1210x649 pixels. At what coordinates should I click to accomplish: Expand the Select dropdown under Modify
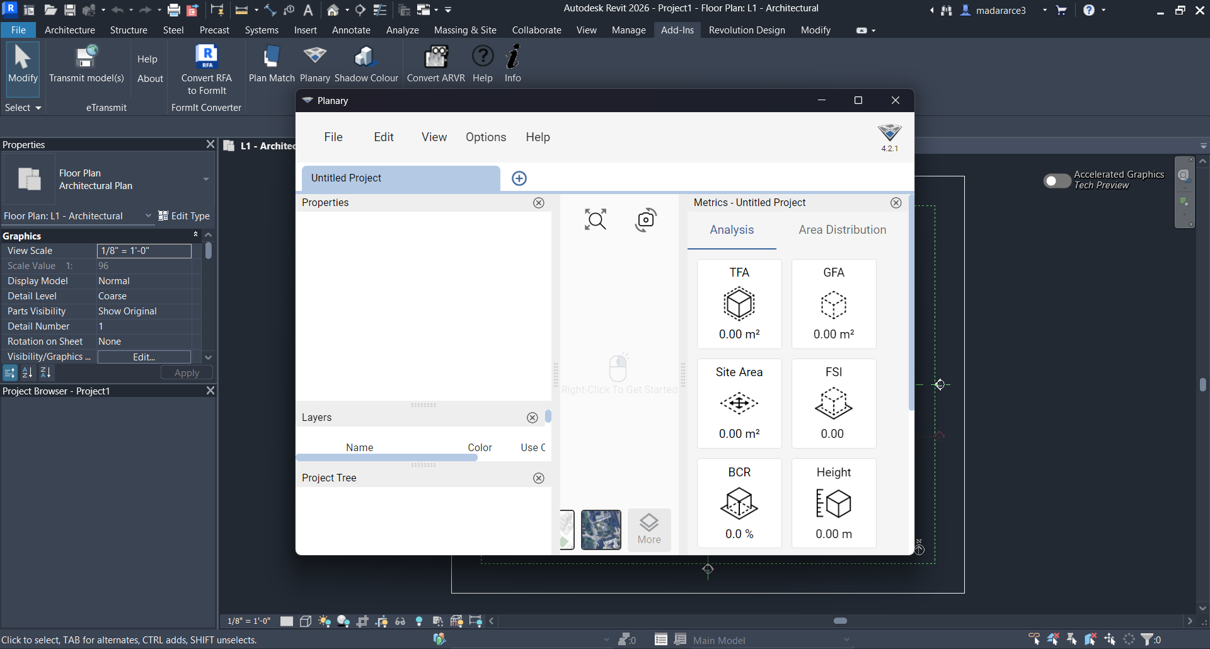pyautogui.click(x=23, y=108)
